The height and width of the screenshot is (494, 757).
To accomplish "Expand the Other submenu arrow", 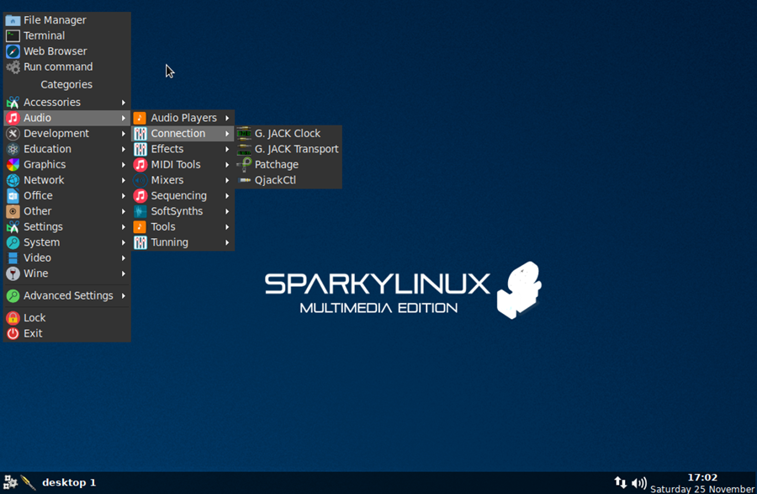I will click(x=124, y=211).
